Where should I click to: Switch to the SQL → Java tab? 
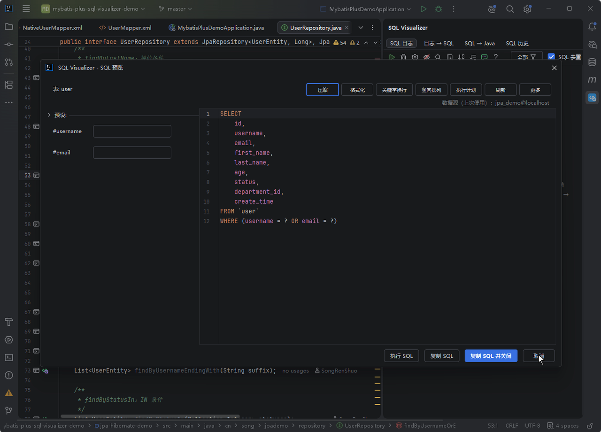click(x=479, y=43)
